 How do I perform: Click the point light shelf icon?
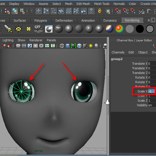[x=29, y=29]
